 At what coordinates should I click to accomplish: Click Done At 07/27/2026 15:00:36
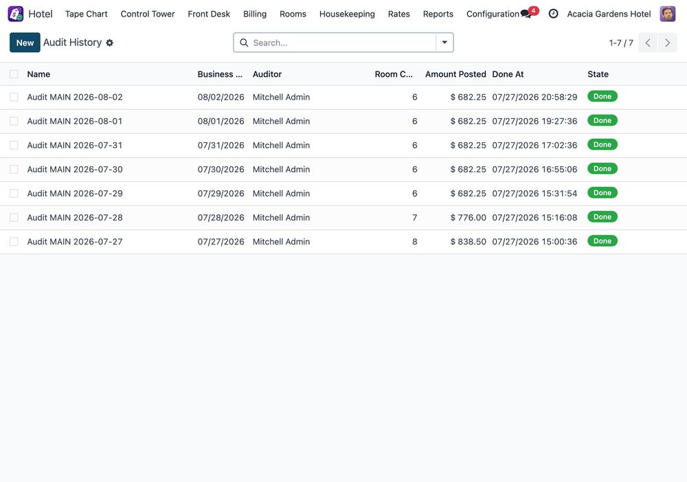534,242
